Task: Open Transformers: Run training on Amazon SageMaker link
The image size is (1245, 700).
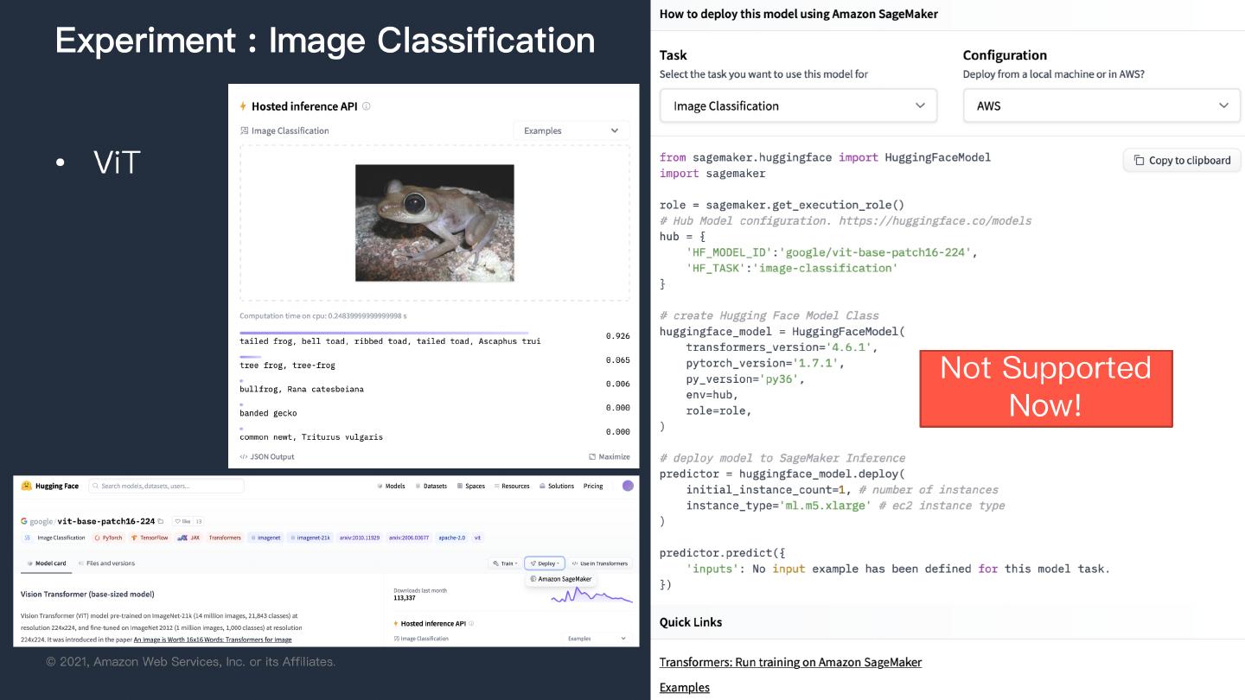Action: click(790, 662)
